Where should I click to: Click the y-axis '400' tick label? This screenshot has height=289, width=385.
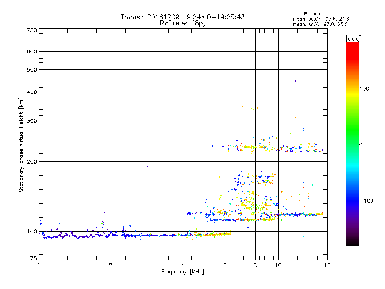(x=32, y=92)
